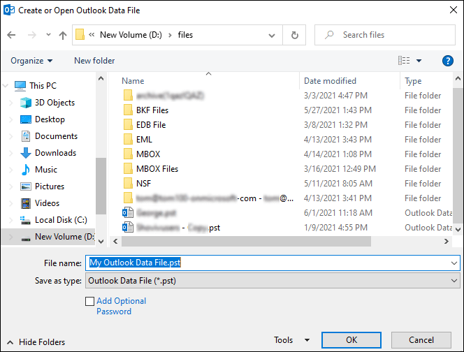
Task: Click the New Volume (D:) breadcrumb
Action: click(131, 35)
